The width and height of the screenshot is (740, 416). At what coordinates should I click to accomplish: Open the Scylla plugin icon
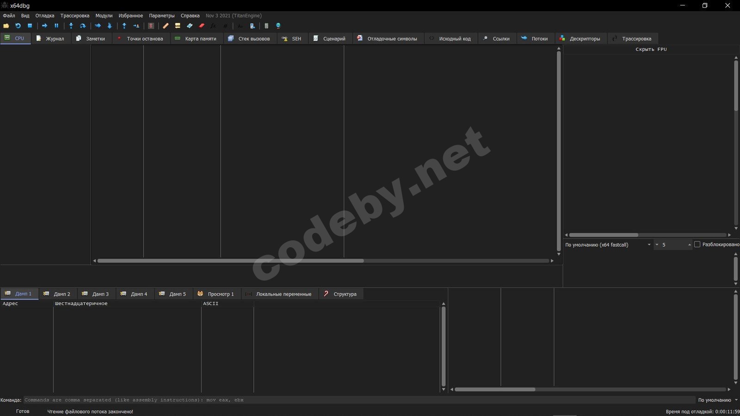tap(151, 26)
